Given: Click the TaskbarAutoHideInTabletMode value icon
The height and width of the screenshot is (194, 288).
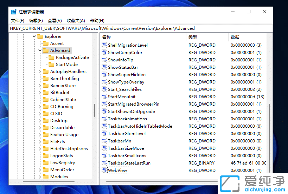Looking at the screenshot, I should pos(104,126).
